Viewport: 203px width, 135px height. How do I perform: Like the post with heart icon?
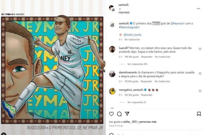(111, 114)
